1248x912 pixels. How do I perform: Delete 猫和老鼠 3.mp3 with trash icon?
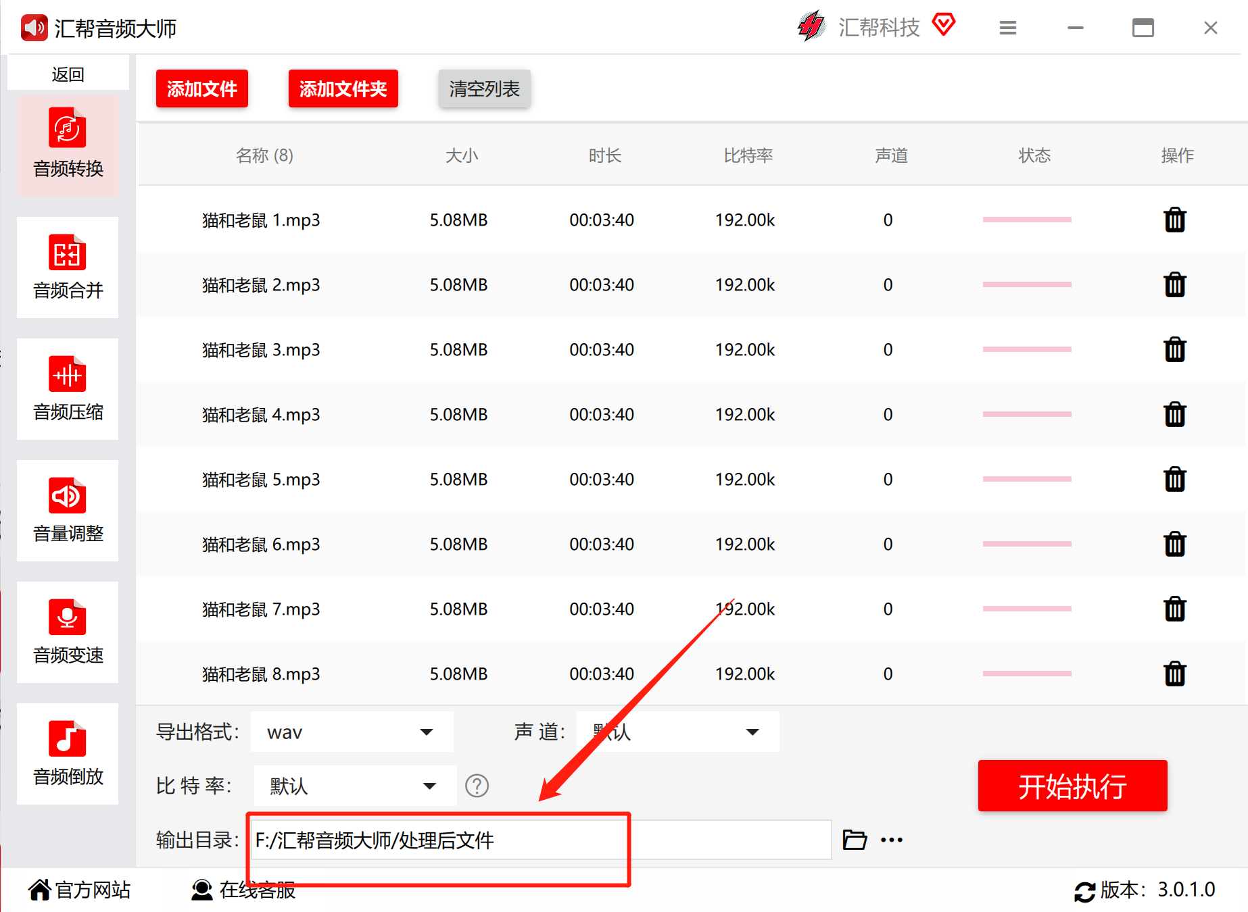[x=1175, y=349]
